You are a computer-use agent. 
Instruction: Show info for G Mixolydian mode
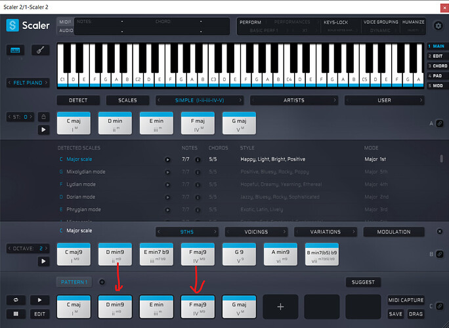click(x=198, y=172)
